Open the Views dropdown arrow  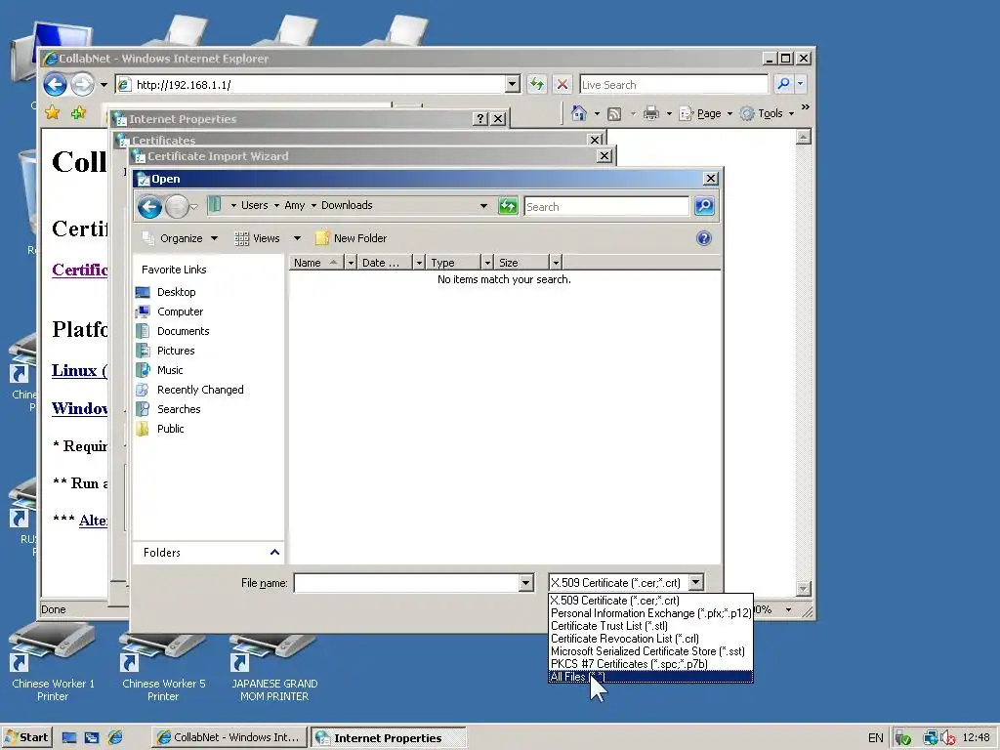click(x=297, y=238)
